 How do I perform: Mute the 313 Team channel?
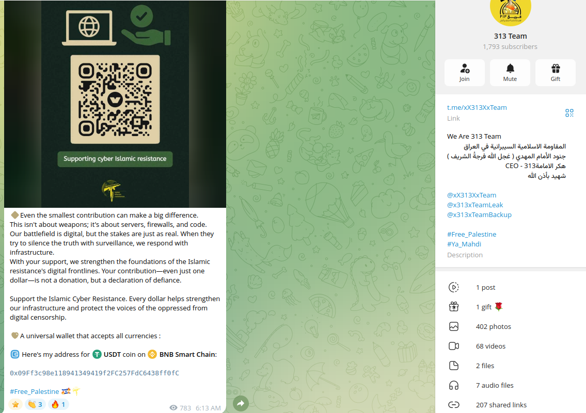pyautogui.click(x=510, y=73)
